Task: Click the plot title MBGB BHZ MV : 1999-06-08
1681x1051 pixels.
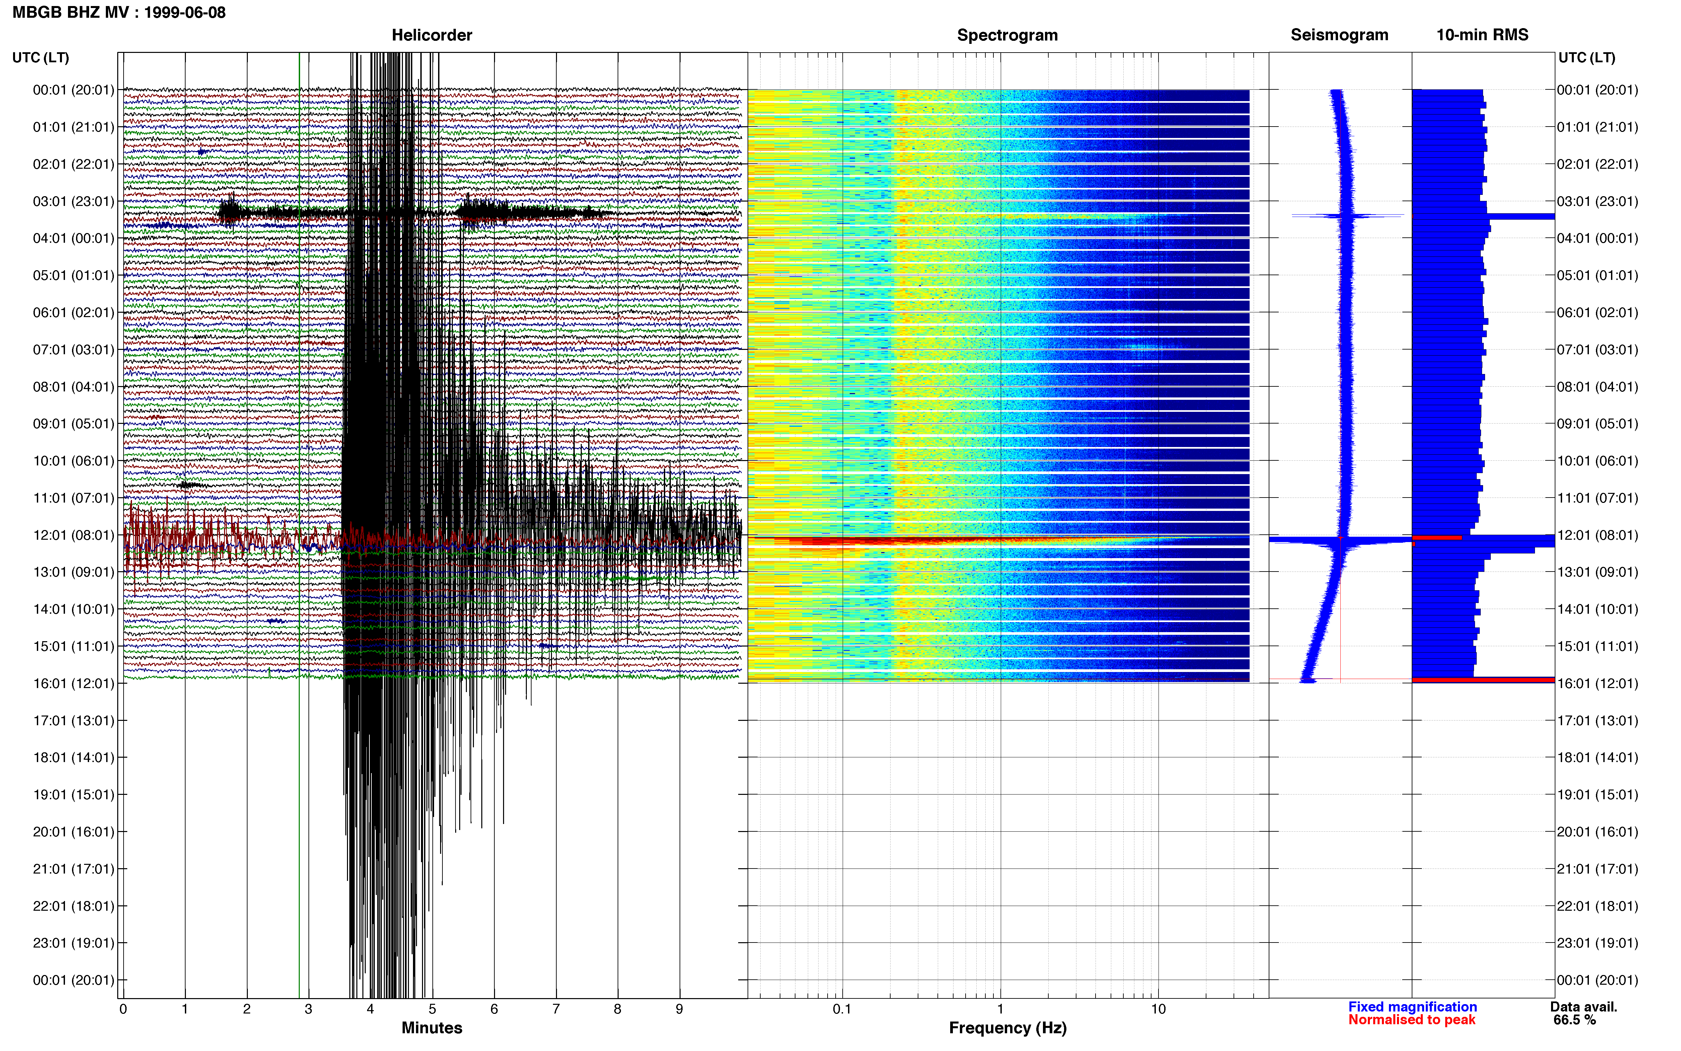Action: (119, 12)
